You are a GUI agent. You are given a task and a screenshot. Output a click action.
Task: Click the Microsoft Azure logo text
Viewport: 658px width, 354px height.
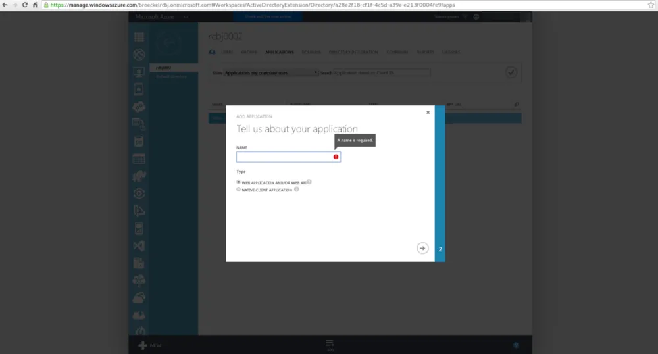pyautogui.click(x=155, y=16)
